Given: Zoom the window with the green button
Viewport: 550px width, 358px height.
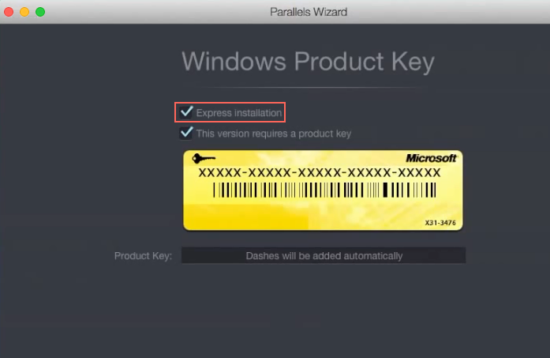Looking at the screenshot, I should 40,12.
